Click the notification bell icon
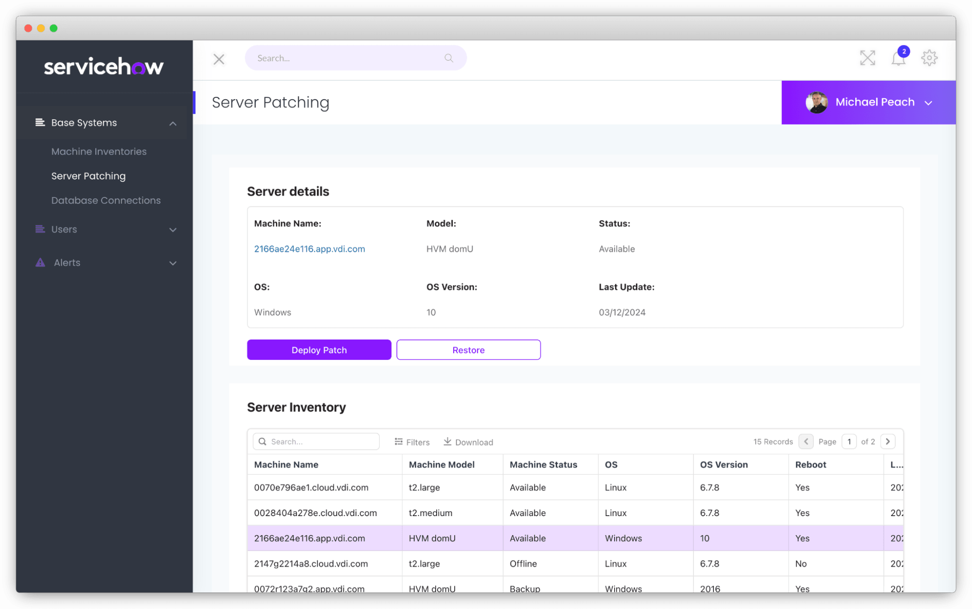The image size is (972, 609). pos(898,58)
